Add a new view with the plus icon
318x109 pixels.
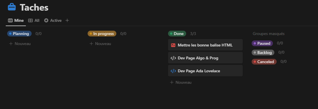point(67,20)
